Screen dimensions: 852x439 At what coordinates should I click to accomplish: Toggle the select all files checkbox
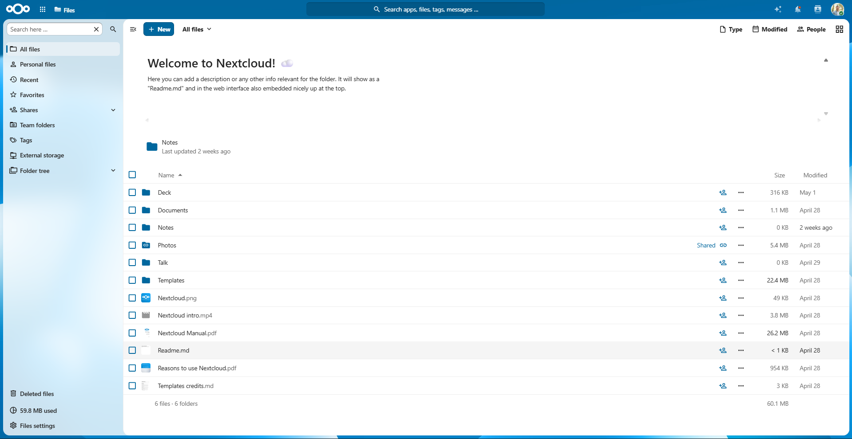coord(132,175)
